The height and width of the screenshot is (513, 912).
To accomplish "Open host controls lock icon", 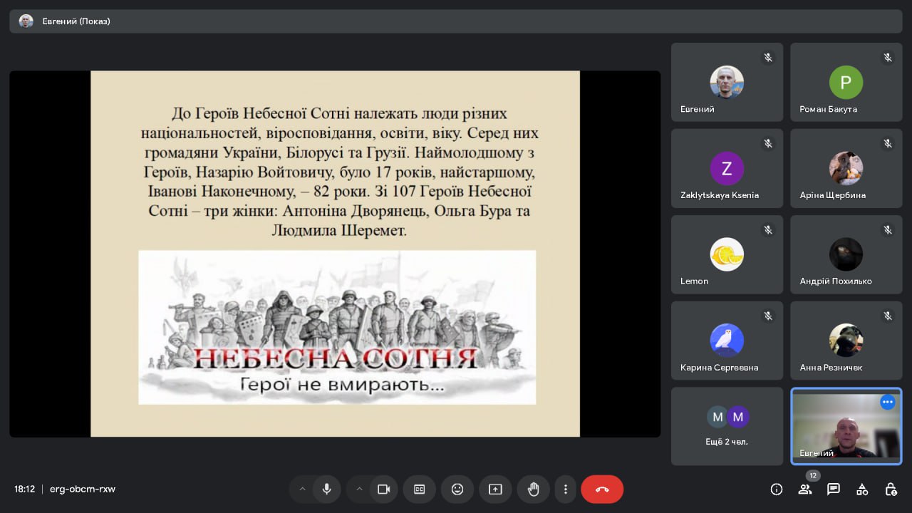I will pos(891,489).
